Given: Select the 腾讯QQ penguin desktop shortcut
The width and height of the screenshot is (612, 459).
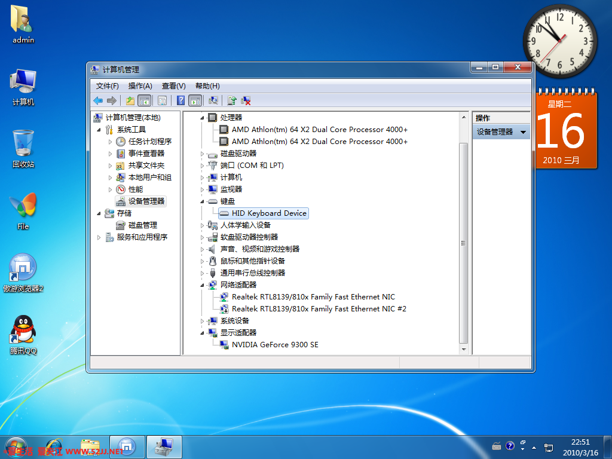Looking at the screenshot, I should tap(23, 335).
